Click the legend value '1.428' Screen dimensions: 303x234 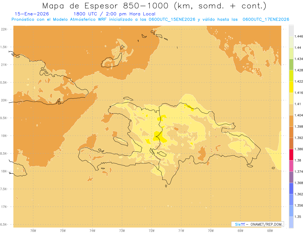click(299, 70)
